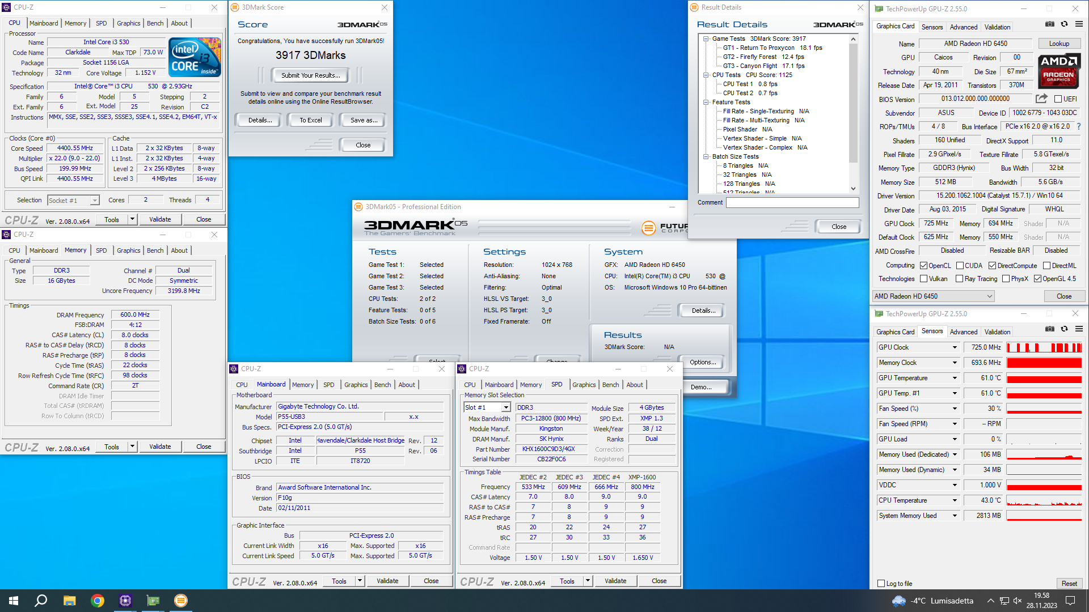
Task: Open File Explorer from taskbar
Action: coord(69,601)
